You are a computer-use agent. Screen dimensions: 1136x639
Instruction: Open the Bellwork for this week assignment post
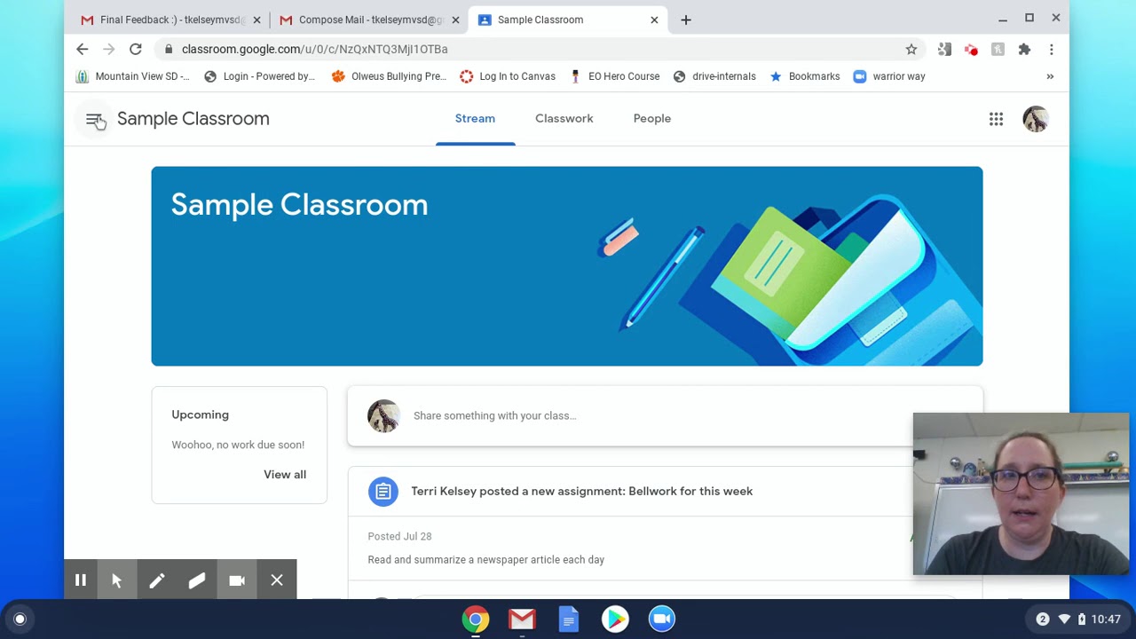581,491
